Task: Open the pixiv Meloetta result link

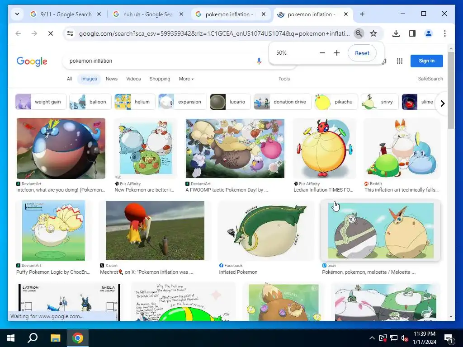Action: (369, 272)
